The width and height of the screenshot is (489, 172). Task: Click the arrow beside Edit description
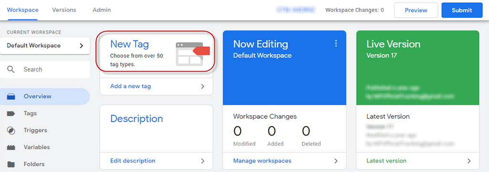[202, 161]
